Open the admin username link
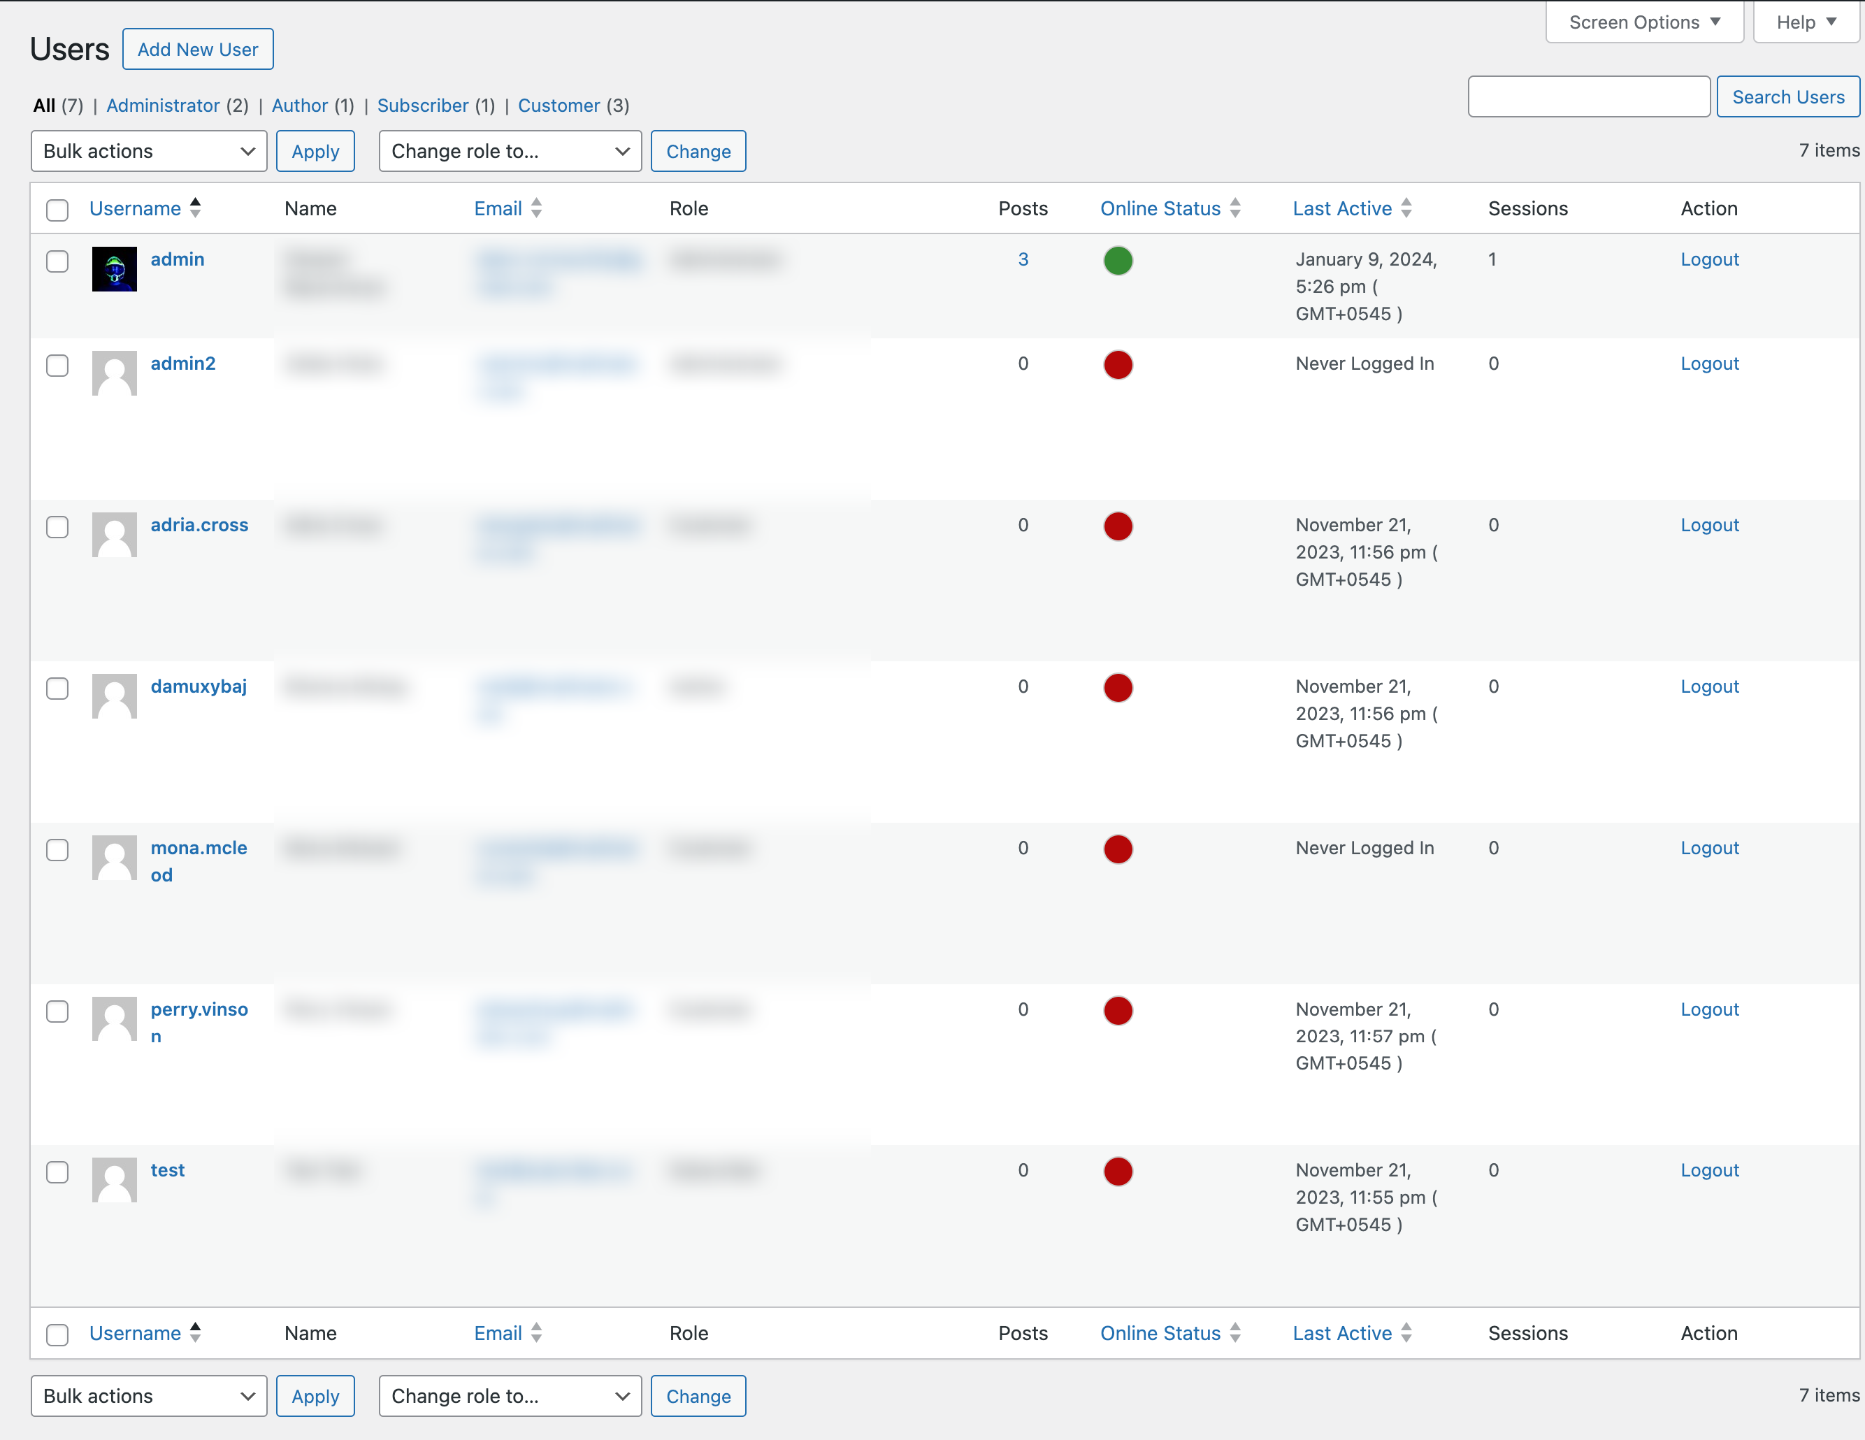 (x=178, y=259)
